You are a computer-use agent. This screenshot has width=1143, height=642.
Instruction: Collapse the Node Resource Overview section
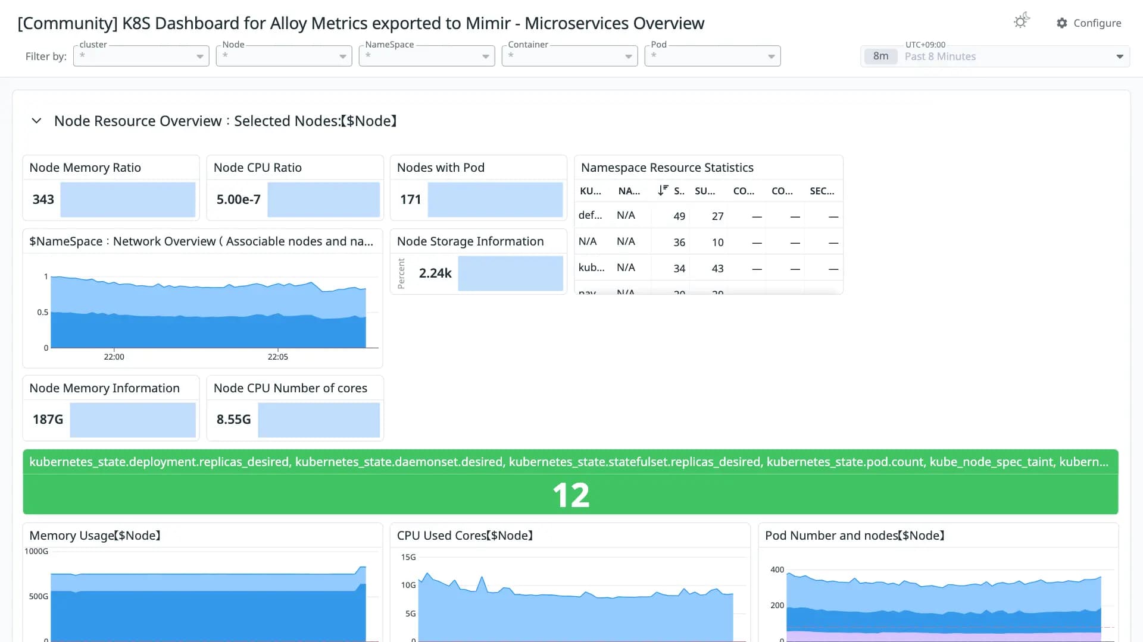[36, 121]
